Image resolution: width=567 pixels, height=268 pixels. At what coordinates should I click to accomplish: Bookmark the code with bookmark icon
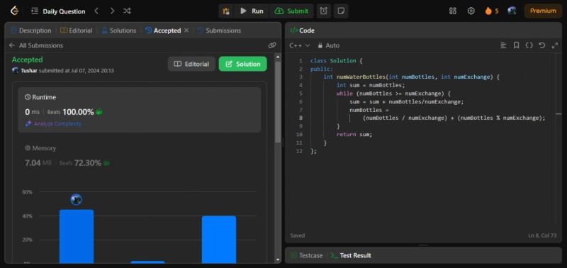click(x=517, y=45)
